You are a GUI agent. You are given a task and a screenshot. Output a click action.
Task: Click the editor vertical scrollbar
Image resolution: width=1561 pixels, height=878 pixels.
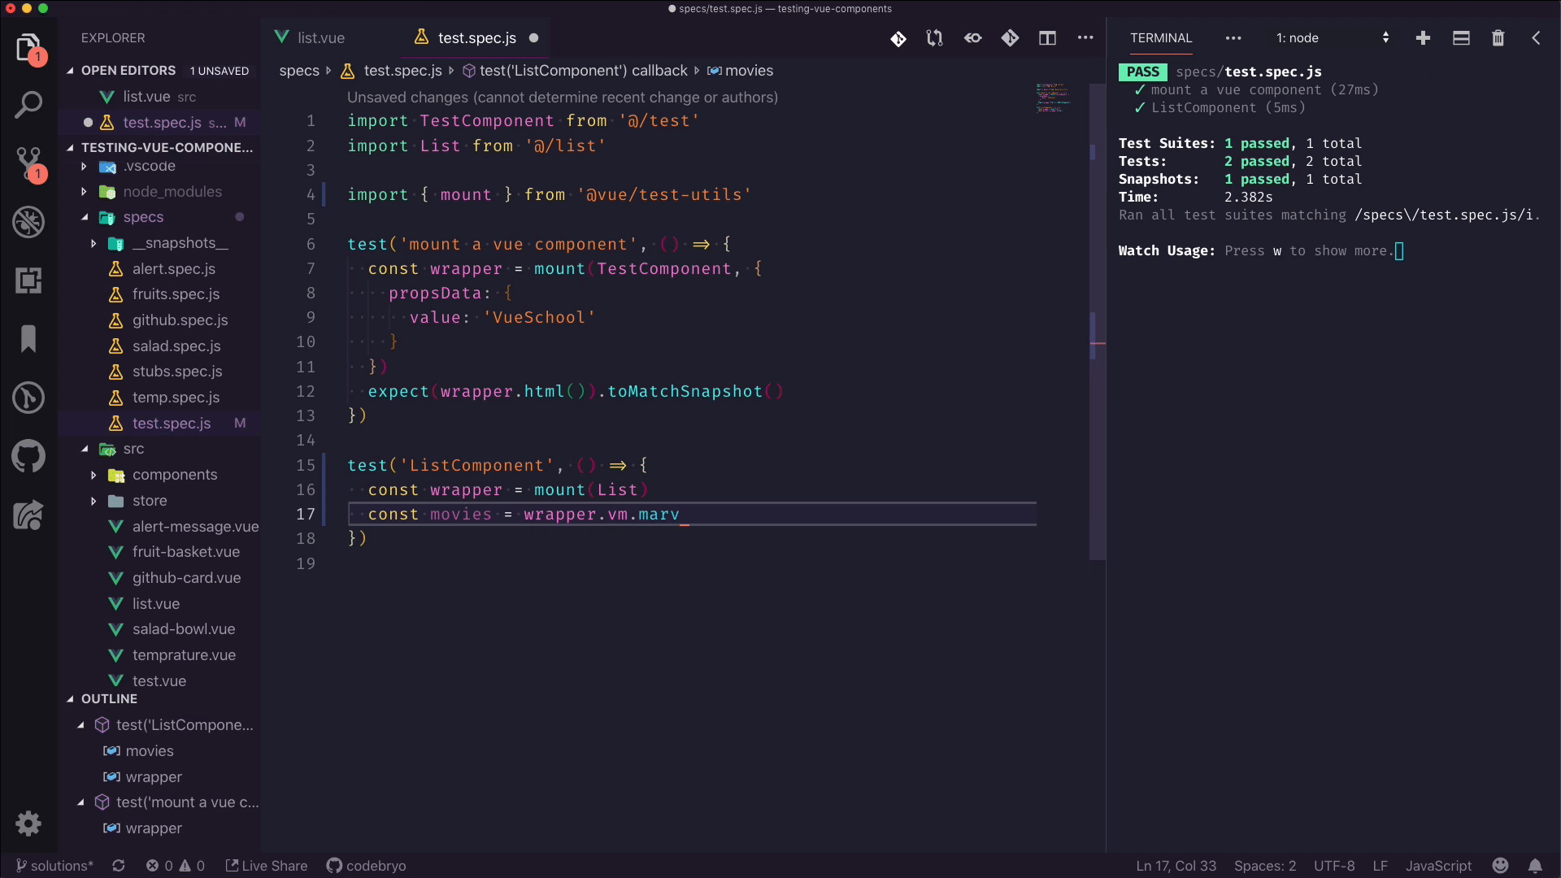point(1098,321)
